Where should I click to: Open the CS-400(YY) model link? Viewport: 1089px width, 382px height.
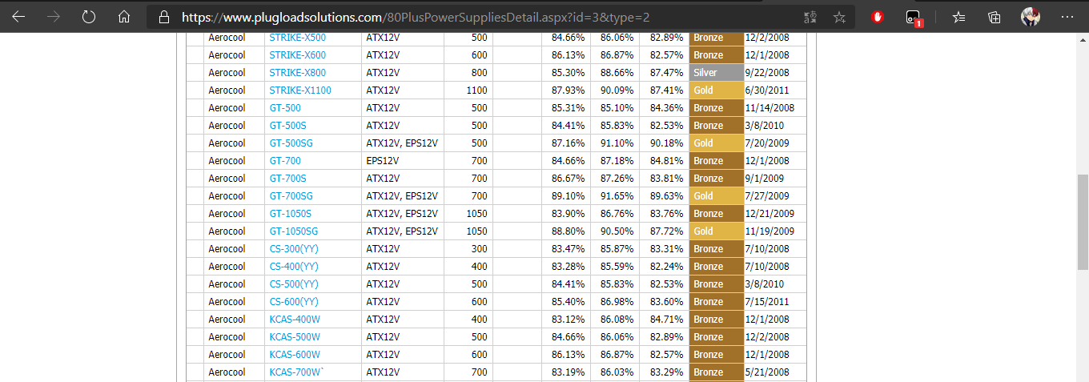(x=294, y=267)
